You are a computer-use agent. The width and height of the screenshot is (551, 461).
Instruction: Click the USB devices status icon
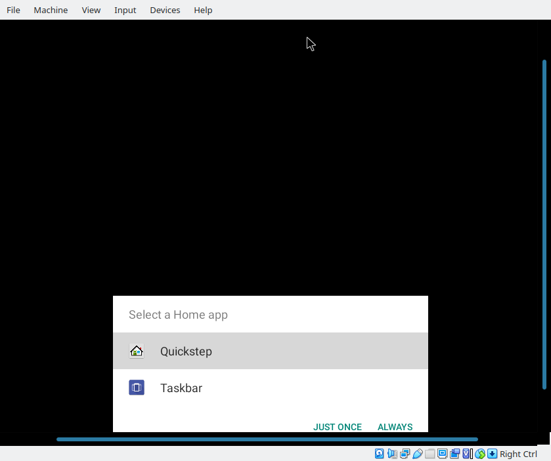[x=418, y=454]
